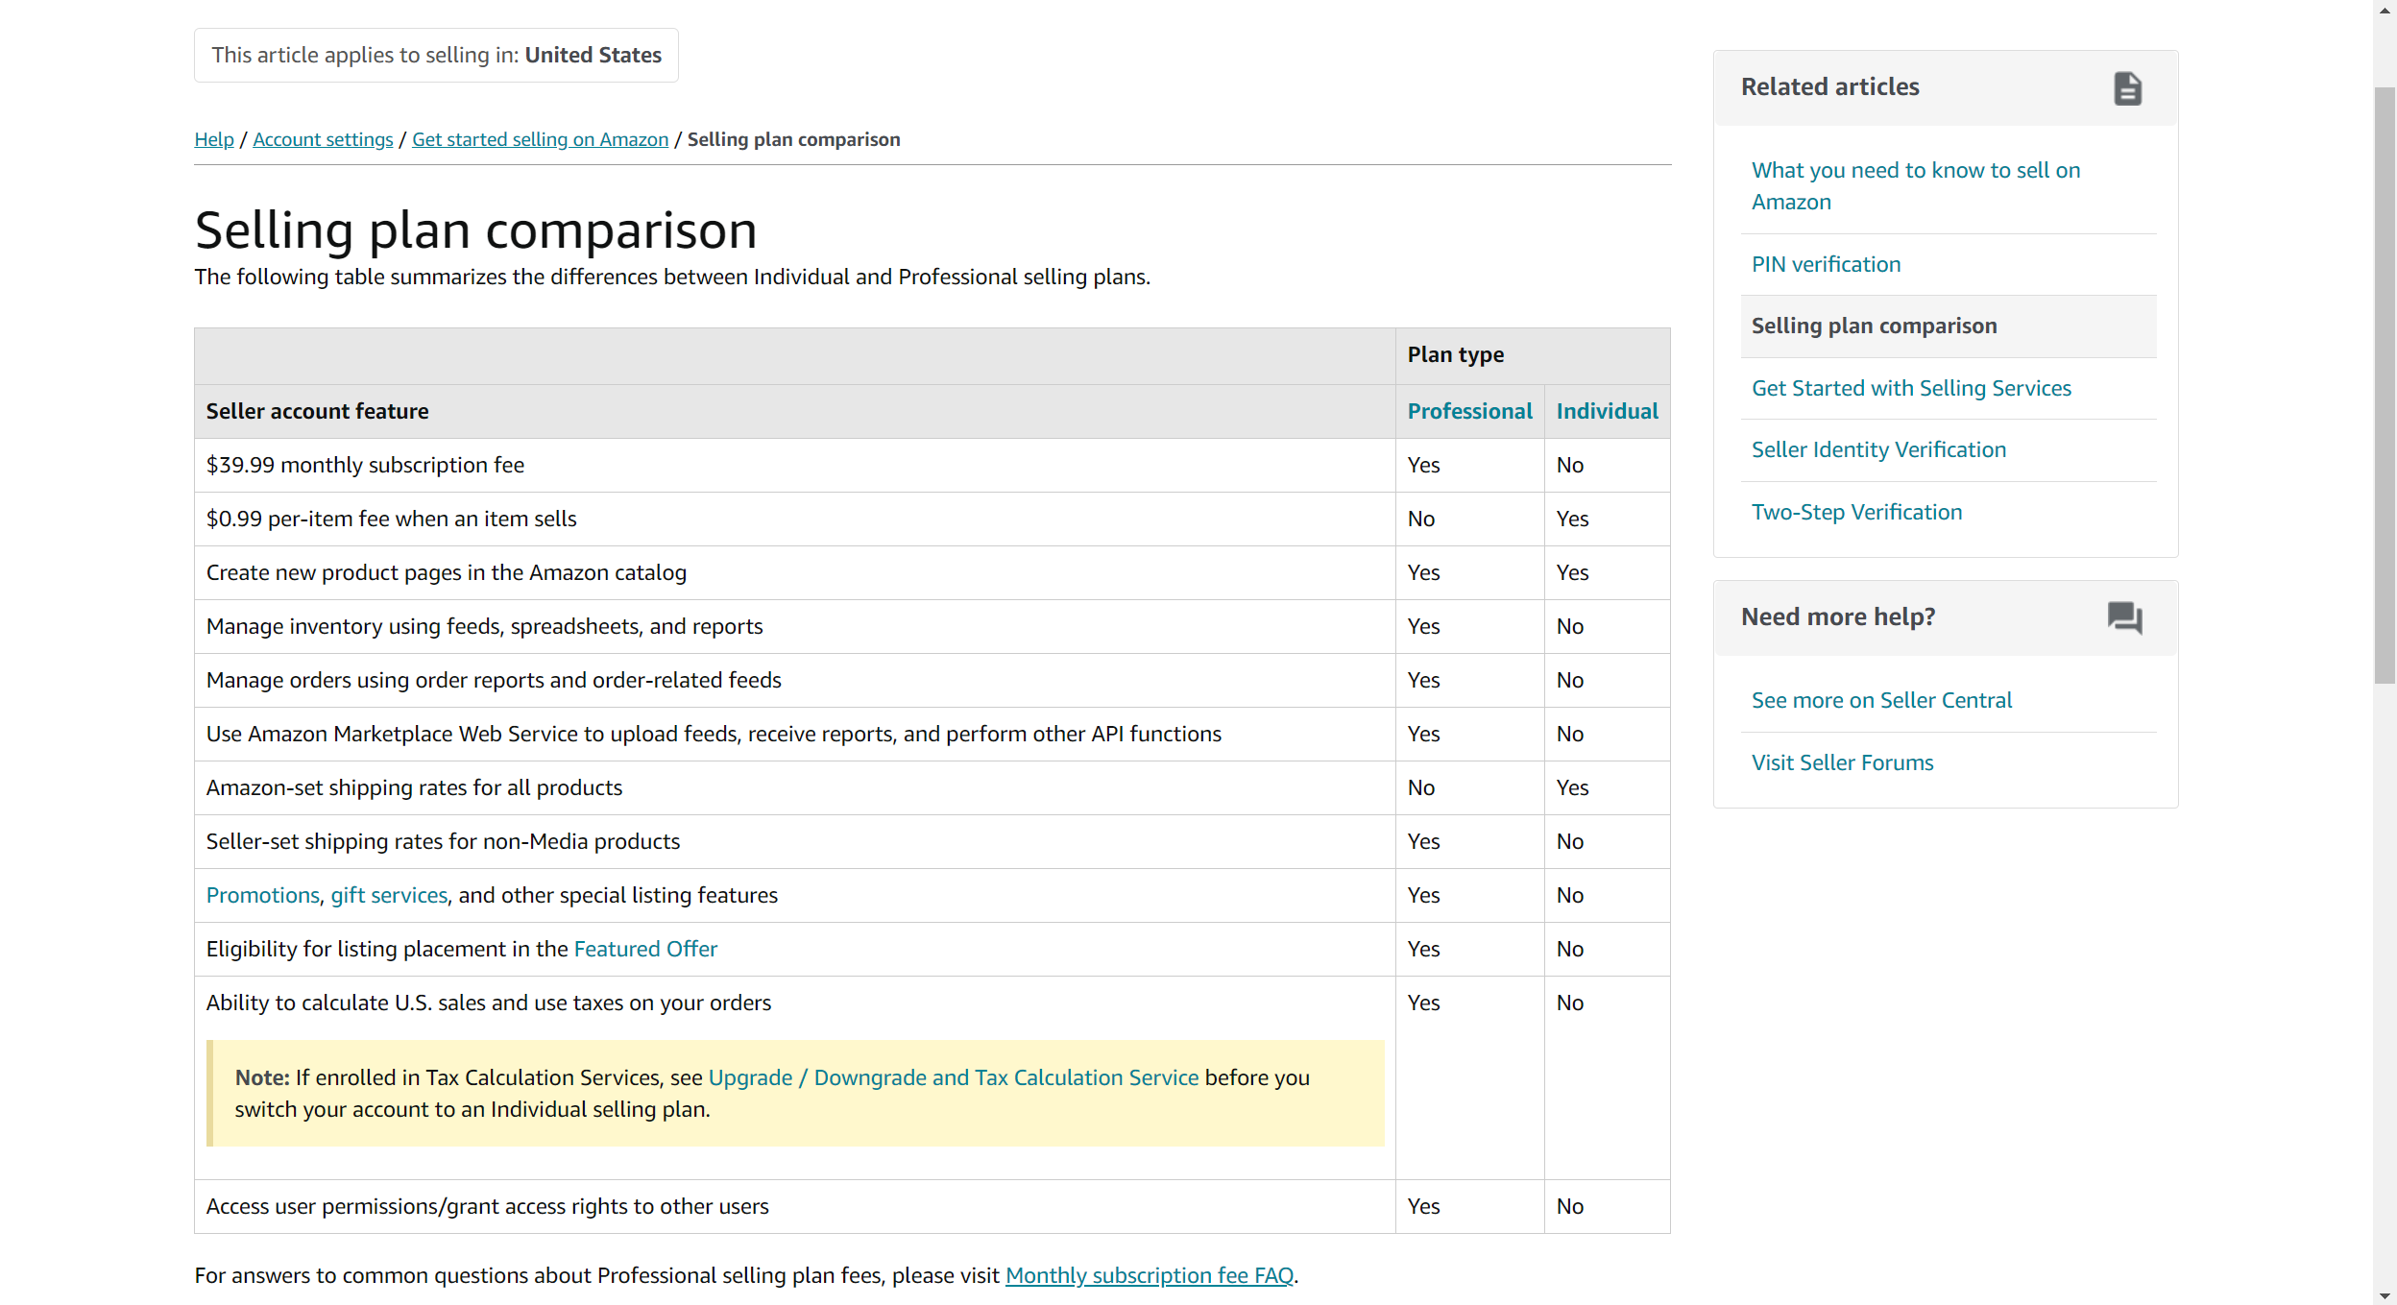Open Two-Step Verification article
2397x1305 pixels.
coord(1856,512)
